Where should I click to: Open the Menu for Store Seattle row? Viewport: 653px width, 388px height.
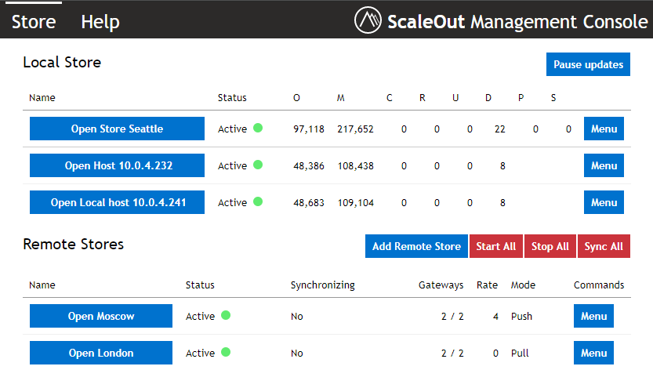[604, 129]
